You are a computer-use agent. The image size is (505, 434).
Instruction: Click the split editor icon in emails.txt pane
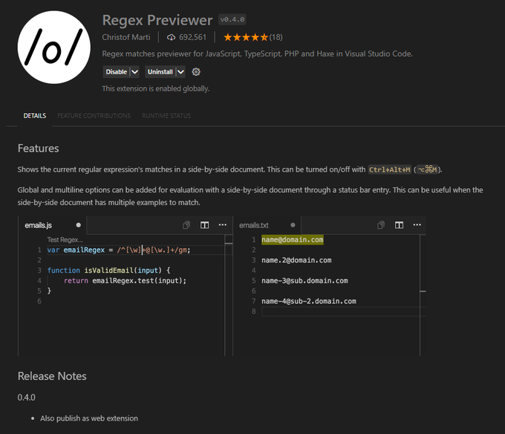click(x=399, y=225)
